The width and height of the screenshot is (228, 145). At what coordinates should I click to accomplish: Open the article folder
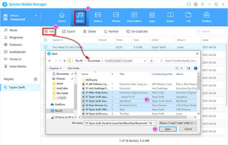click(x=60, y=84)
